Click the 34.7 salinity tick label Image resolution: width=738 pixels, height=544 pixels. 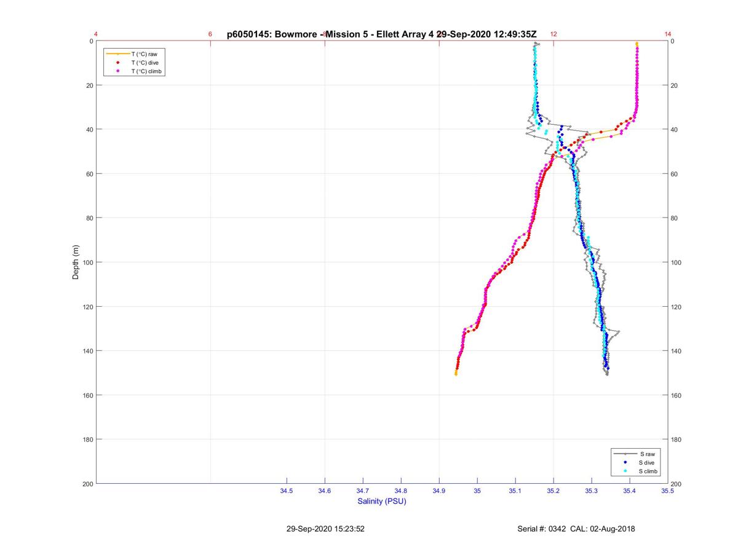click(363, 491)
